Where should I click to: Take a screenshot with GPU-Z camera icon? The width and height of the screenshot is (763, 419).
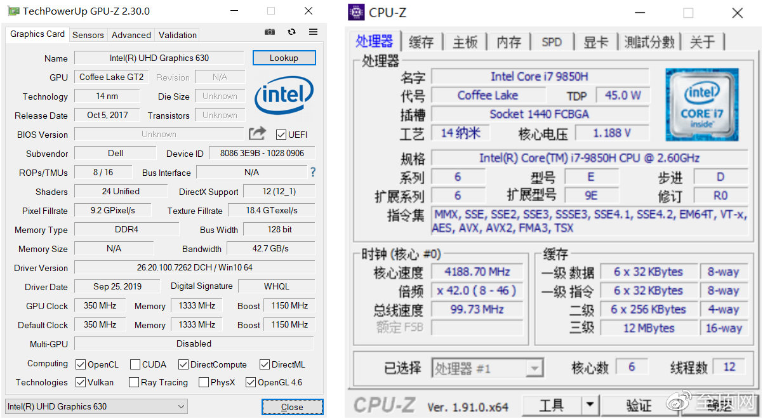point(270,32)
